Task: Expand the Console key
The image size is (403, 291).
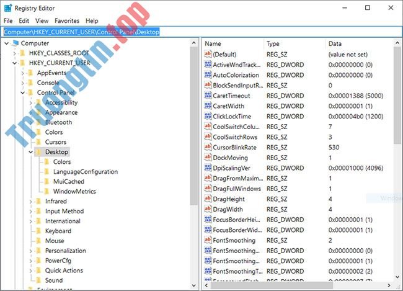Action: pos(22,83)
